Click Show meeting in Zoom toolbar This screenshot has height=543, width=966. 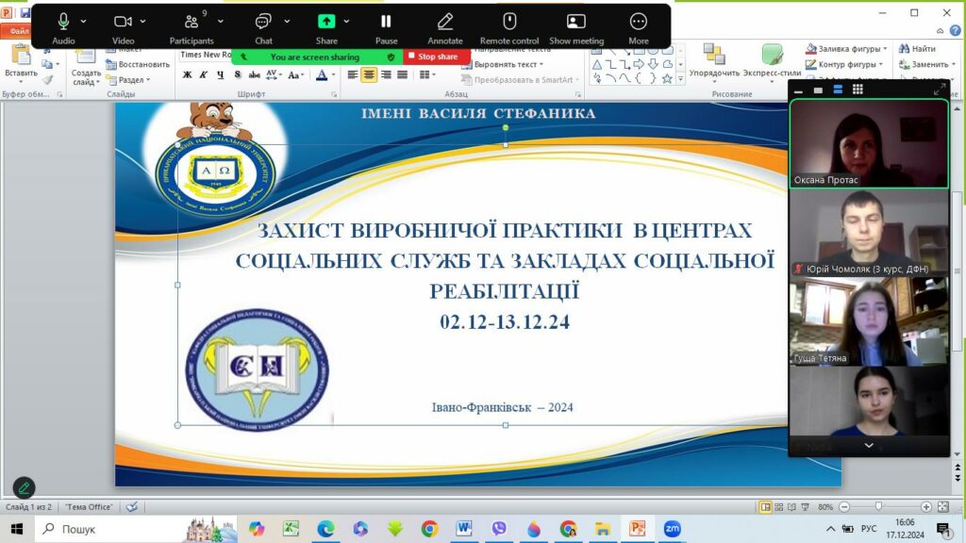click(575, 23)
